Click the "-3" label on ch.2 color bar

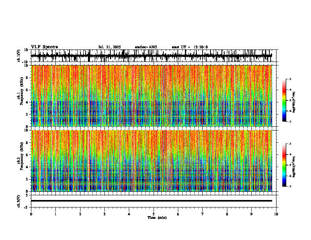coord(290,144)
